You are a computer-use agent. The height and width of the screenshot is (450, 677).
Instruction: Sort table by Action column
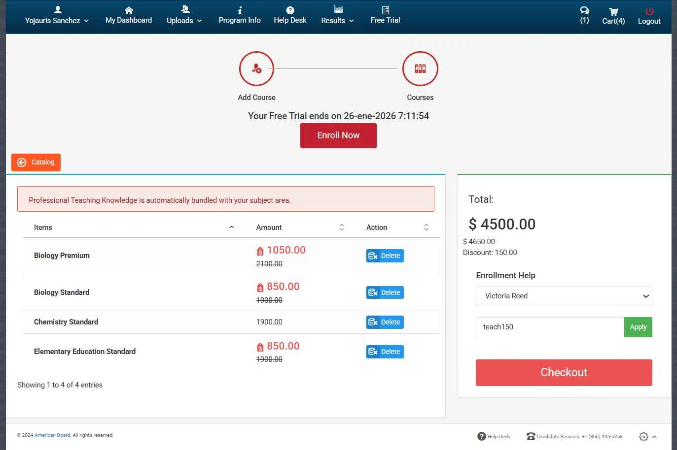click(x=397, y=227)
